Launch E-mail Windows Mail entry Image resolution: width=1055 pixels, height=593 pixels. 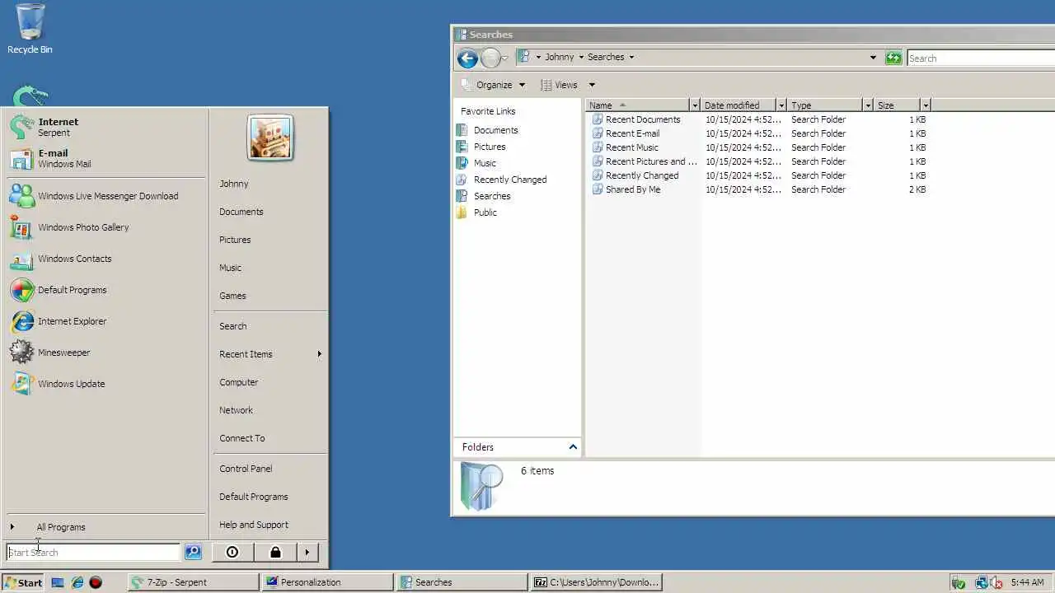pyautogui.click(x=105, y=158)
